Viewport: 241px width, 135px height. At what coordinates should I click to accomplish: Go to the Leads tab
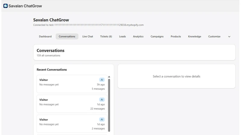pyautogui.click(x=123, y=36)
